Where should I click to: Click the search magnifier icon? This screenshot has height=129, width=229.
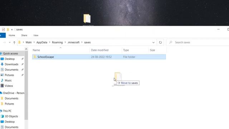point(171,42)
